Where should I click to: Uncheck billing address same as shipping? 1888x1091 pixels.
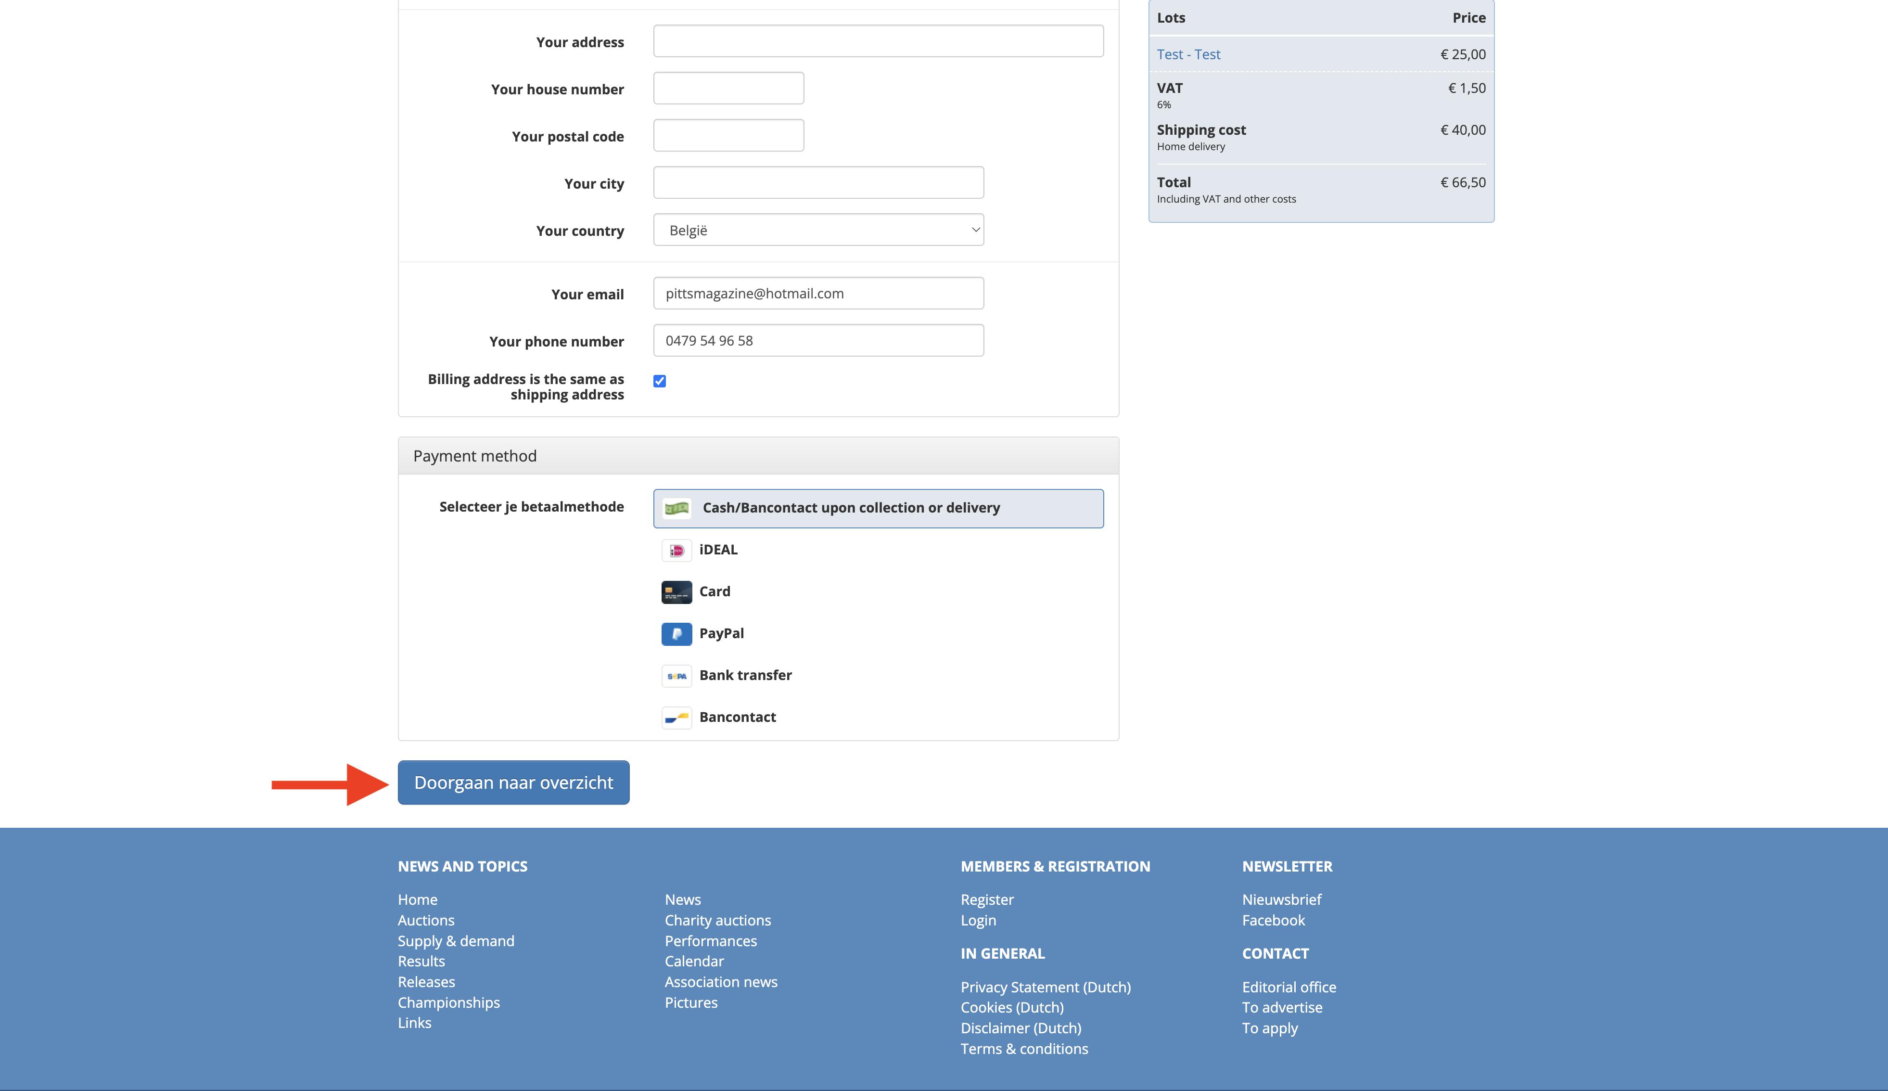tap(659, 382)
